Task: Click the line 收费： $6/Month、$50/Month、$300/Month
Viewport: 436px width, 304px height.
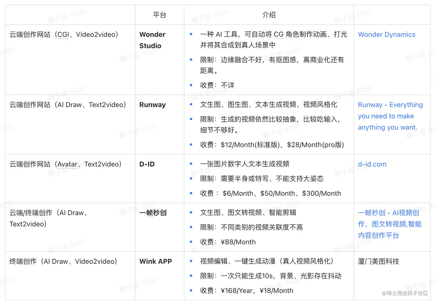Action: [x=270, y=193]
